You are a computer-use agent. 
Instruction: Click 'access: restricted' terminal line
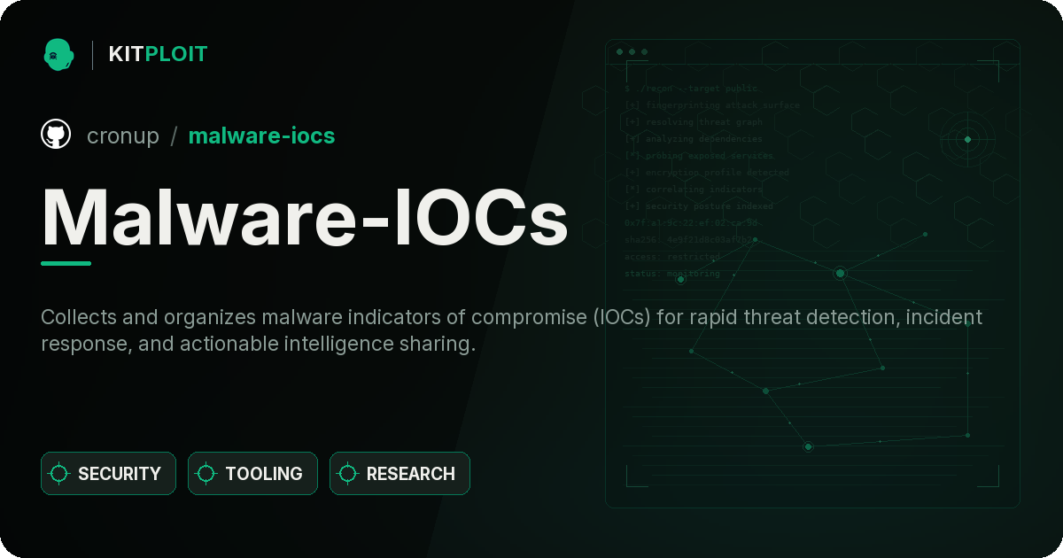(671, 257)
